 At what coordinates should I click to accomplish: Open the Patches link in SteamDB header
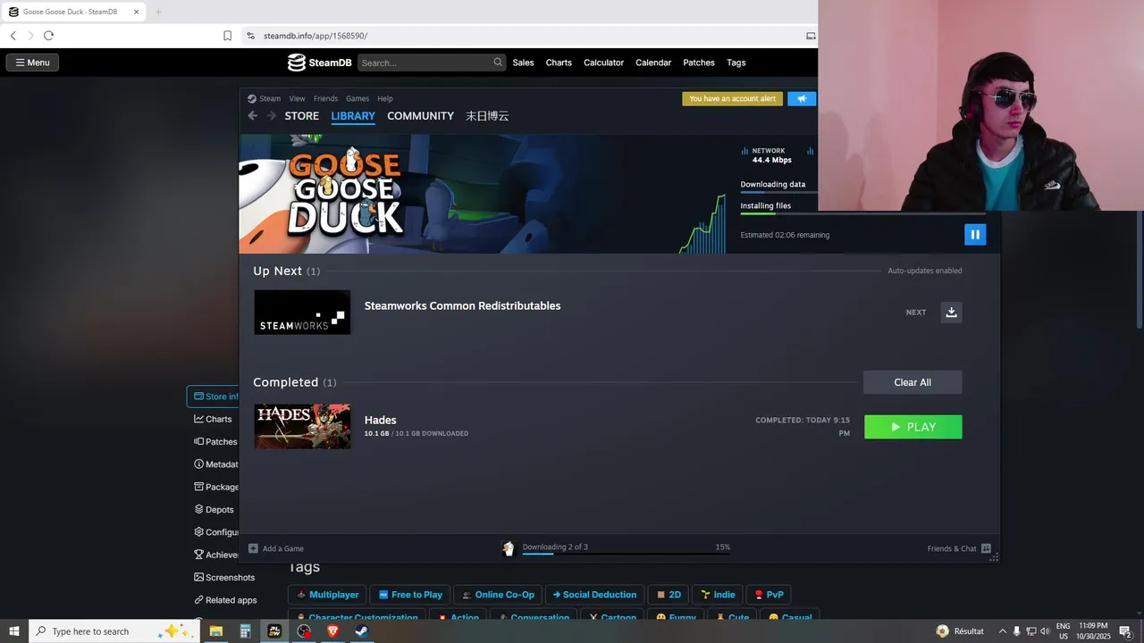[699, 63]
